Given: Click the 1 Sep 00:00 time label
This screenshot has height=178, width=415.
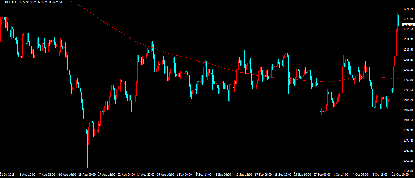Looking at the screenshot, I should (185, 175).
